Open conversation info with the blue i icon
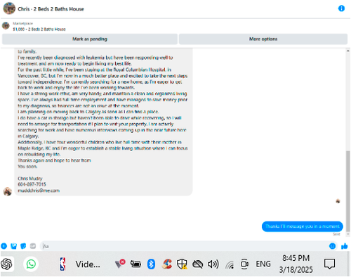The image size is (351, 277). [x=341, y=8]
